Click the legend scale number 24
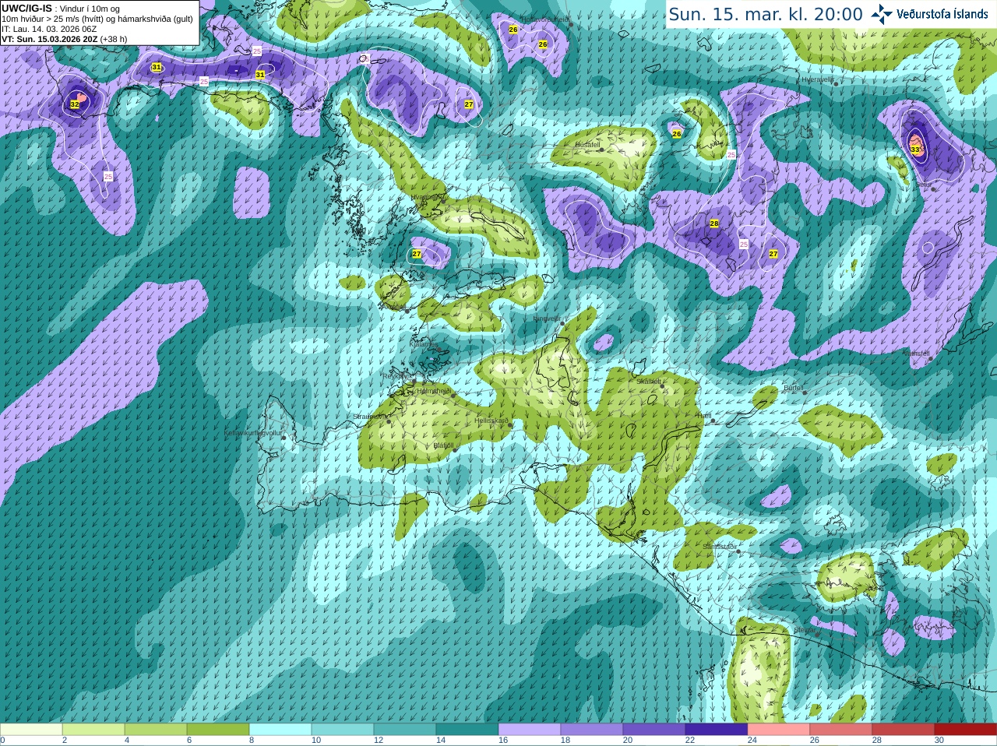 tap(752, 741)
